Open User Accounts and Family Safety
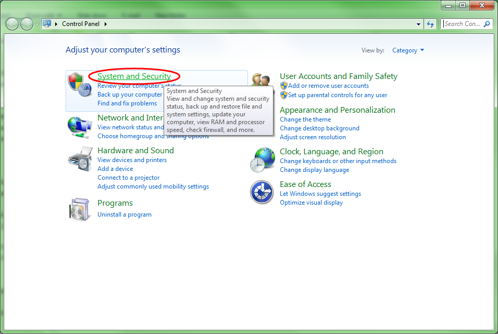The height and width of the screenshot is (334, 498). tap(339, 76)
